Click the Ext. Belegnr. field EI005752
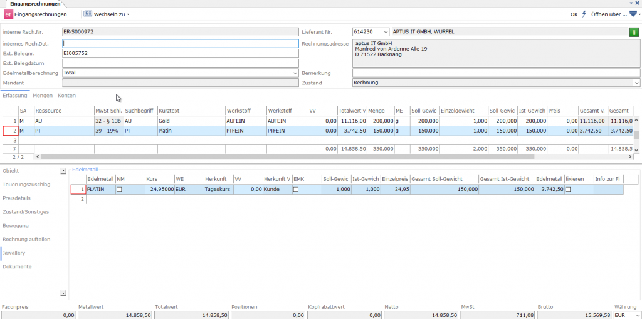642x319 pixels. click(x=181, y=53)
